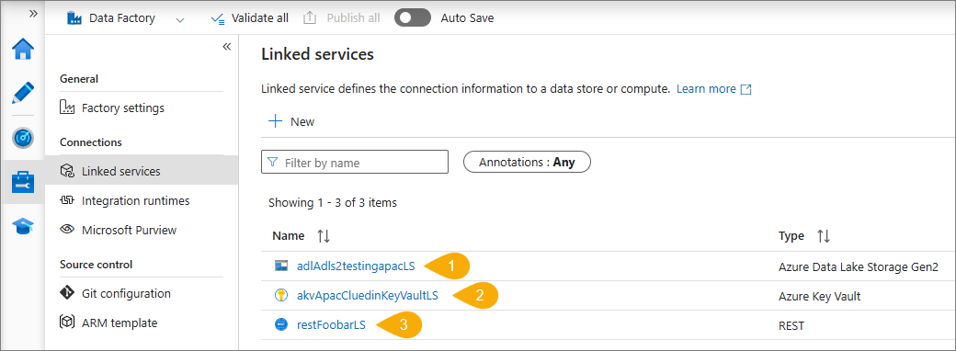This screenshot has width=956, height=351.
Task: Click the Linked services cube icon
Action: coord(67,171)
